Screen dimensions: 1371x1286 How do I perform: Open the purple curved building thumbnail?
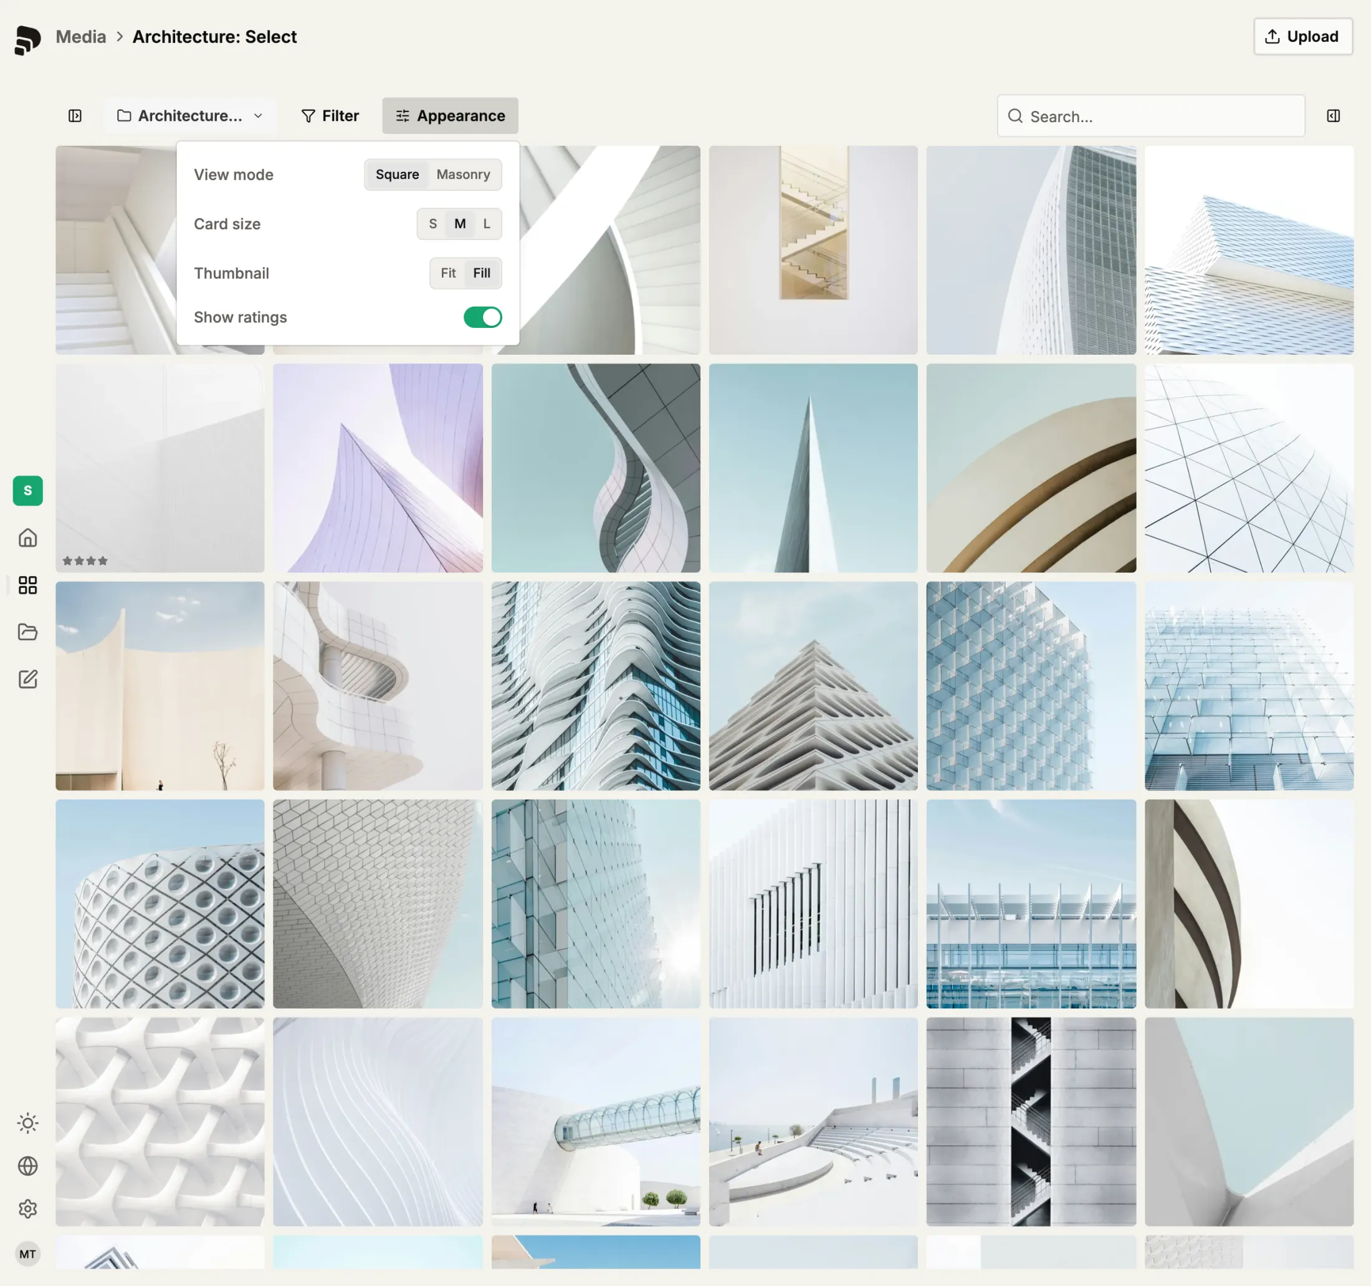click(378, 468)
